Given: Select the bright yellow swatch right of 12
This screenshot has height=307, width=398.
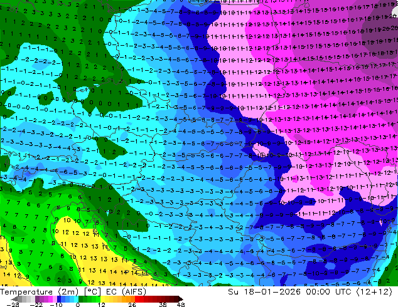Looking at the screenshot, I should pos(102,299).
